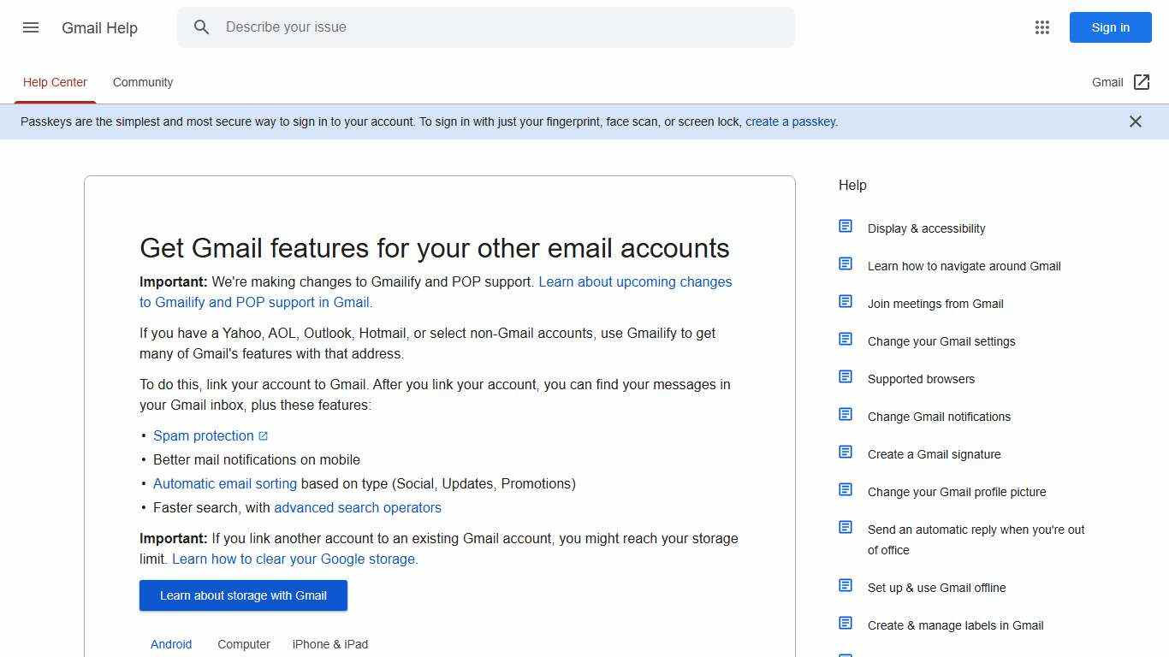Image resolution: width=1169 pixels, height=657 pixels.
Task: Open Gmail via the external link icon
Action: pyautogui.click(x=1142, y=82)
